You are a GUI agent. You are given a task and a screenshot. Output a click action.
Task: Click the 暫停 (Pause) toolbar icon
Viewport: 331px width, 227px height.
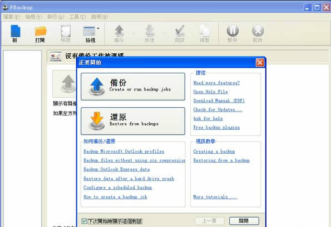pyautogui.click(x=233, y=31)
